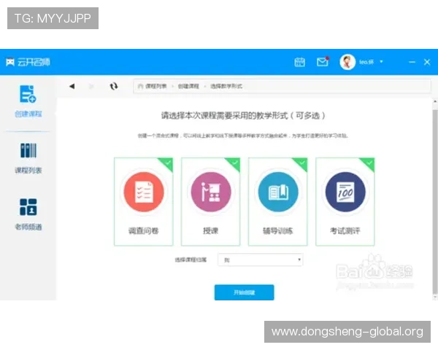Open the calendar icon in header
The height and width of the screenshot is (350, 438).
pos(299,62)
